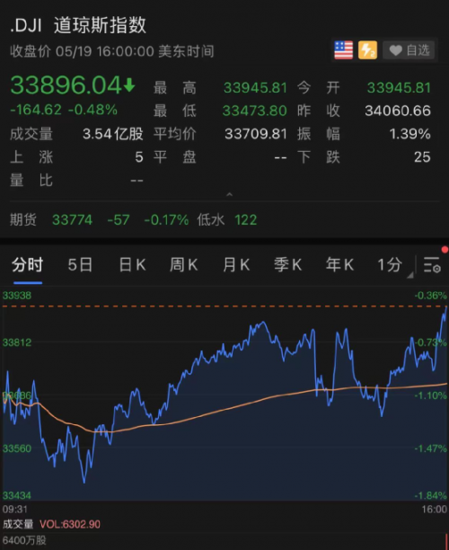This screenshot has width=449, height=550.
Task: Tap the 09:31 time axis label
Action: click(15, 510)
